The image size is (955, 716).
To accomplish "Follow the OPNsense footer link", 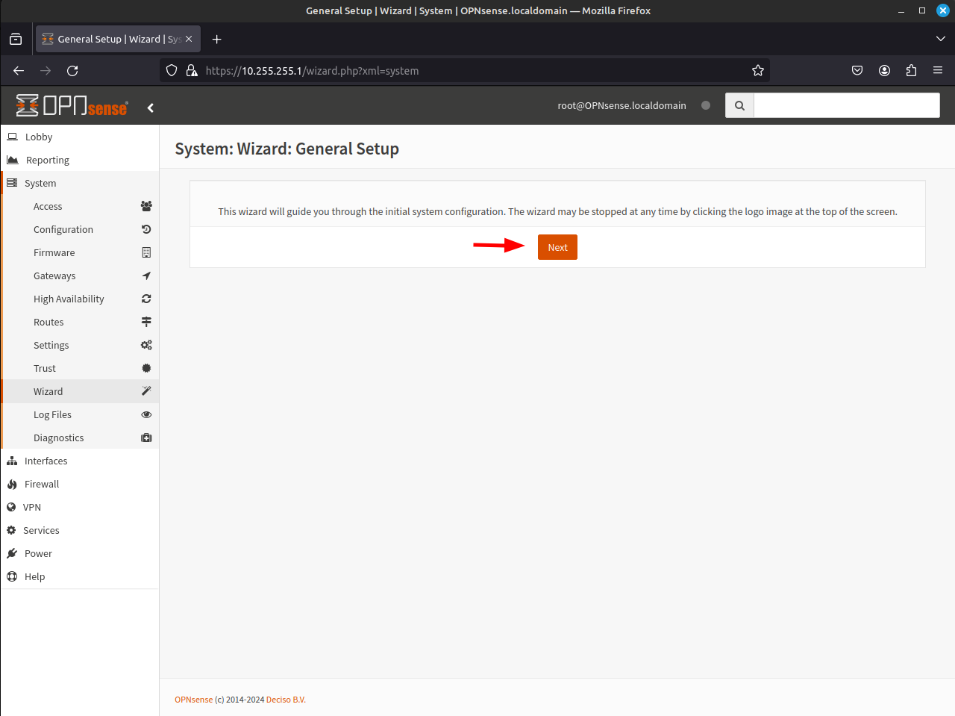I will tap(194, 700).
